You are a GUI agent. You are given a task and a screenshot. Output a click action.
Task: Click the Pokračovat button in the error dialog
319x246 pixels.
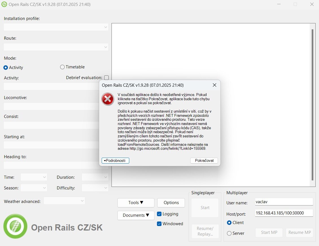point(204,160)
